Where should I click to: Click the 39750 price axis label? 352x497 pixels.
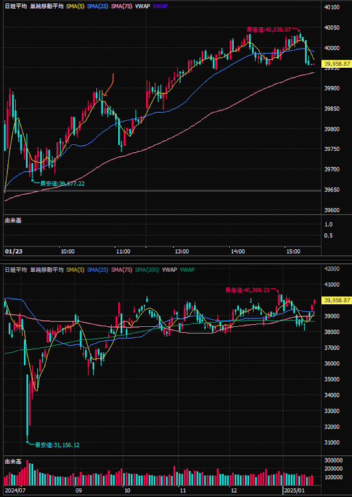pyautogui.click(x=332, y=149)
